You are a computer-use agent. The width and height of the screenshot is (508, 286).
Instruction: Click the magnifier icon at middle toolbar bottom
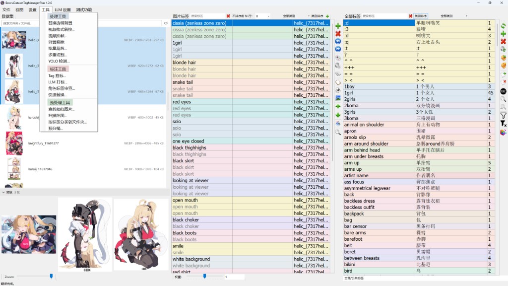[338, 132]
